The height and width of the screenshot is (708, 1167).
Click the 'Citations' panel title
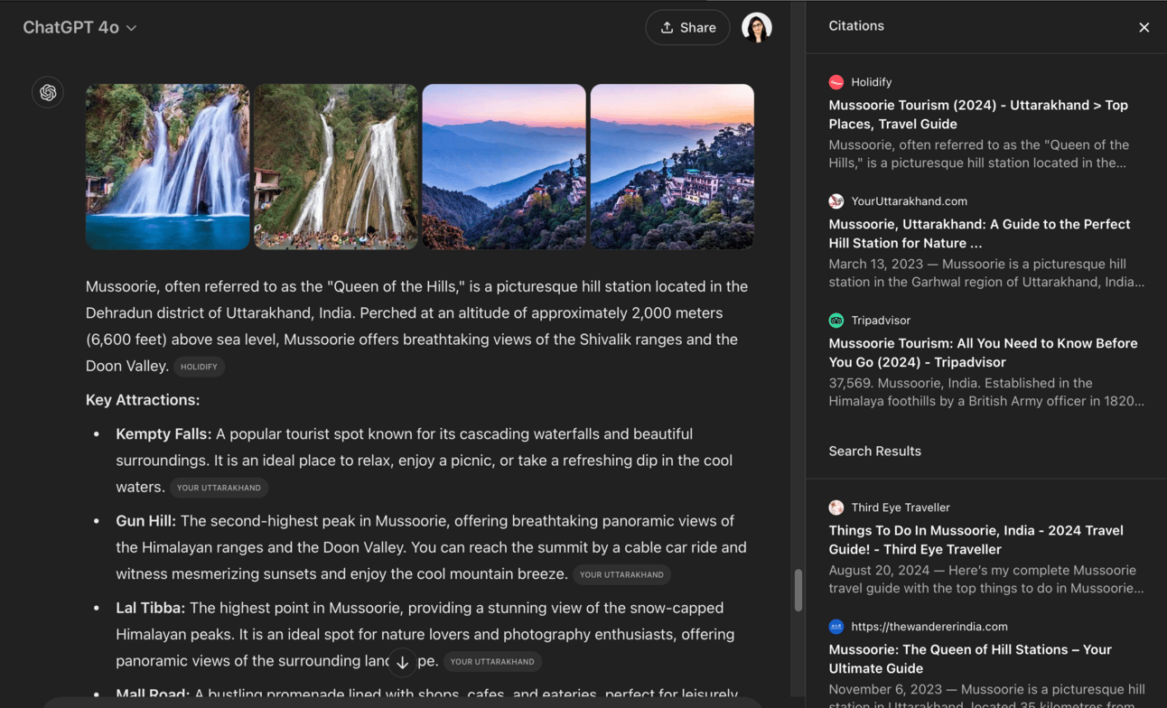tap(856, 26)
